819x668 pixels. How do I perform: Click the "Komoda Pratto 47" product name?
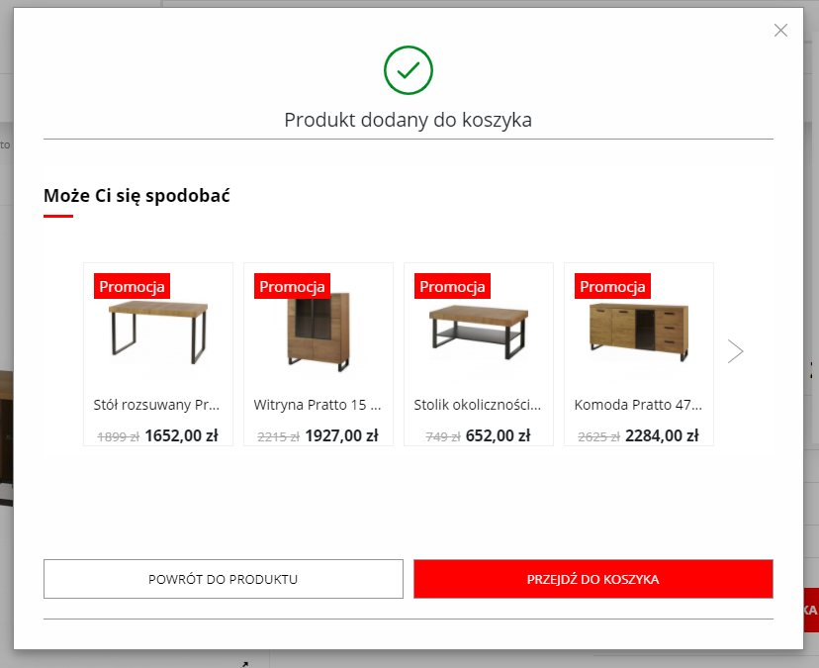pyautogui.click(x=639, y=405)
